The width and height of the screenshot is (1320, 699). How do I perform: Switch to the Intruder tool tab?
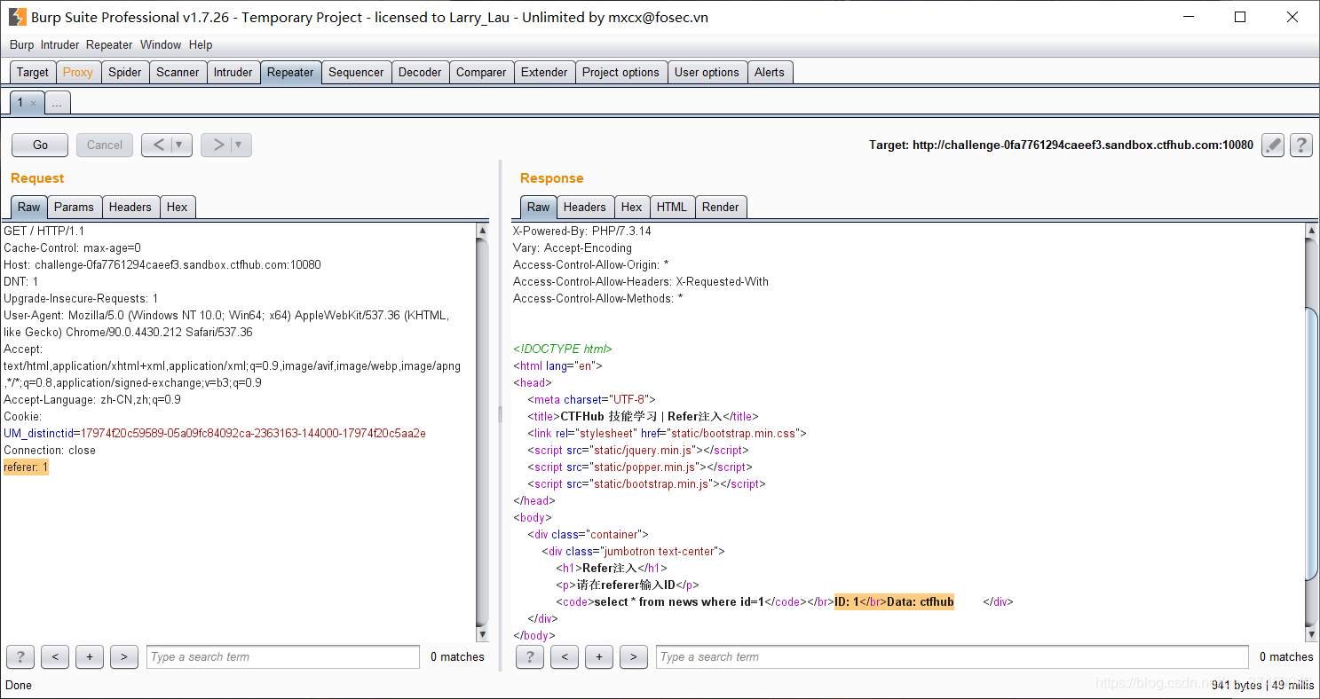point(233,72)
